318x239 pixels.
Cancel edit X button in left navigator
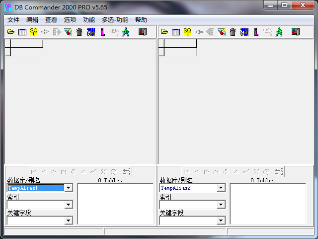104,172
